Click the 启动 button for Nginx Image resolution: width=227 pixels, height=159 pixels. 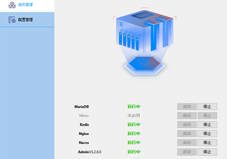[x=187, y=133]
